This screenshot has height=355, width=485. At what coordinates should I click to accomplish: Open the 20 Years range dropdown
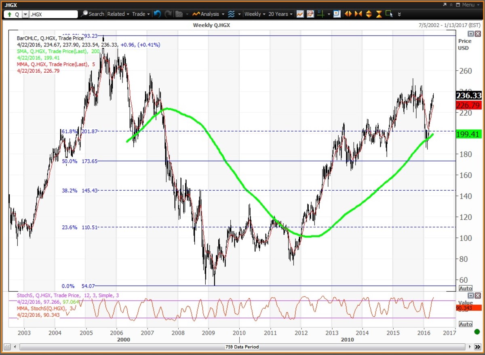pyautogui.click(x=280, y=14)
